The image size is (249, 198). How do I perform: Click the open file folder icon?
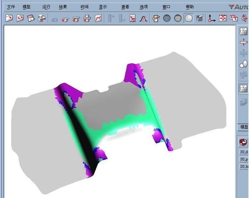(9, 19)
